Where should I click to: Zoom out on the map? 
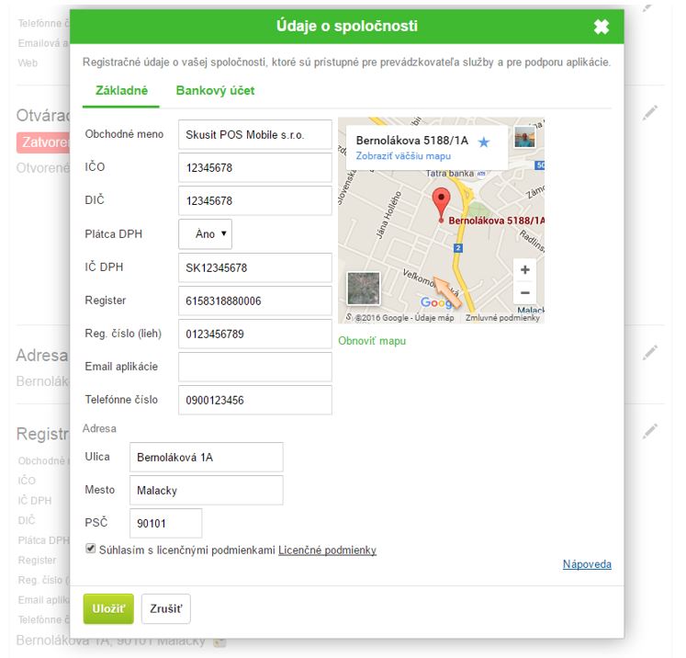[524, 293]
